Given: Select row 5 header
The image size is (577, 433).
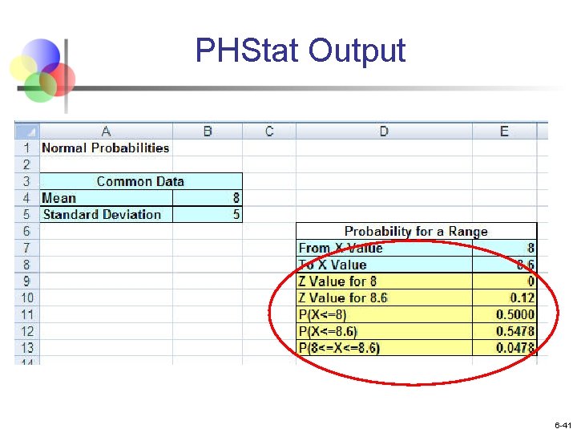Looking at the screenshot, I should (27, 215).
